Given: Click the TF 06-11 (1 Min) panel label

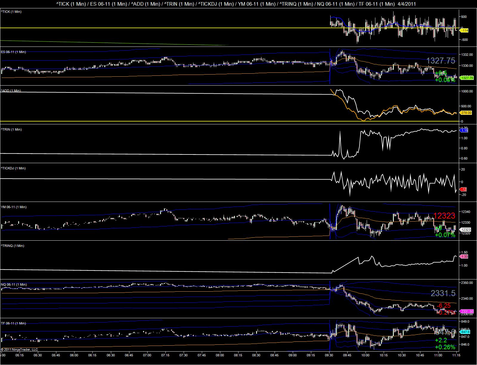Looking at the screenshot, I should coord(13,323).
